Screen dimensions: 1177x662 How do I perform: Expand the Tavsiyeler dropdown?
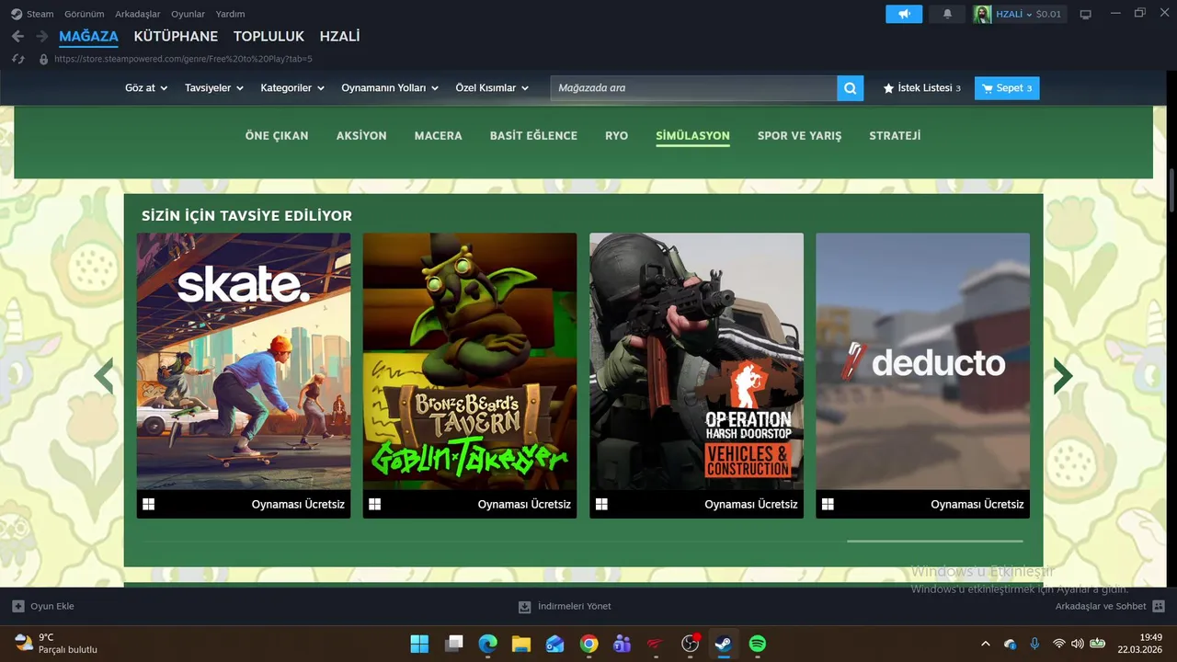(x=214, y=88)
